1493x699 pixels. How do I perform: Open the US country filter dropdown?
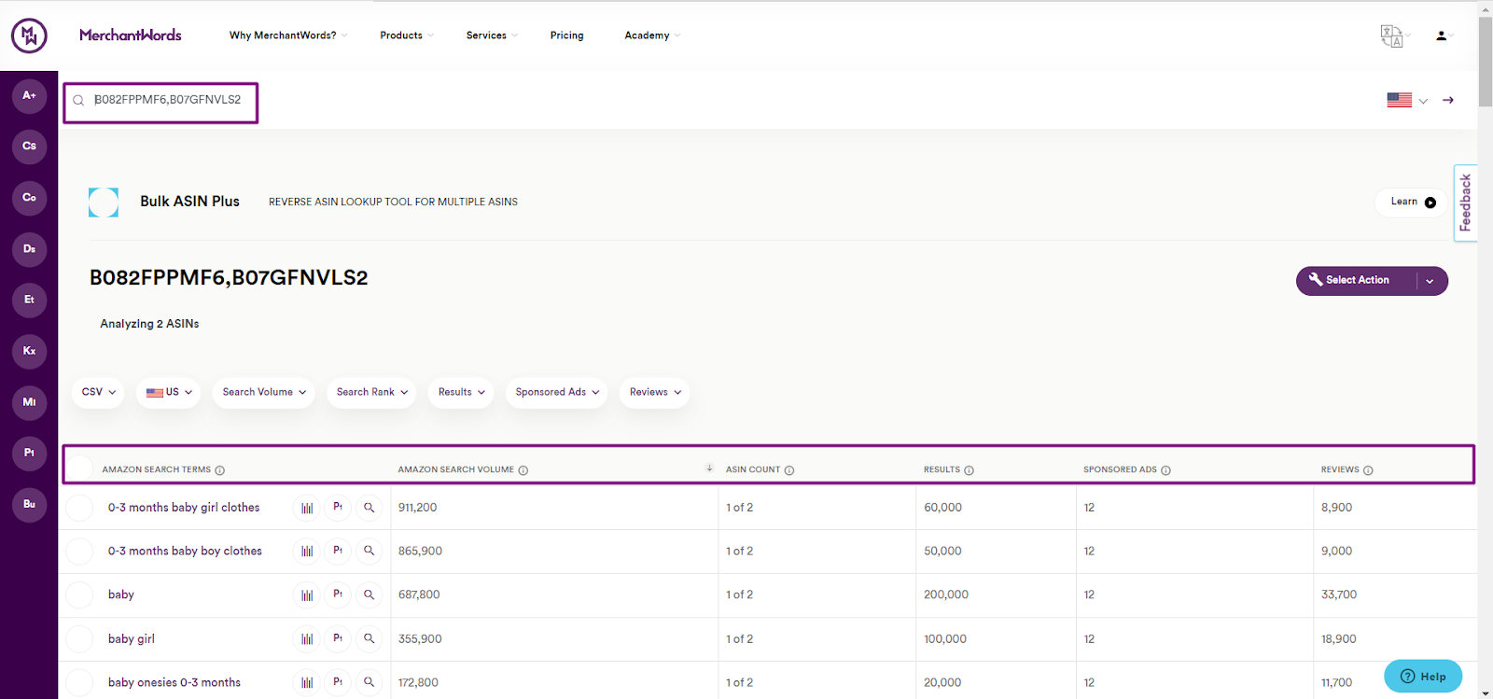tap(169, 393)
